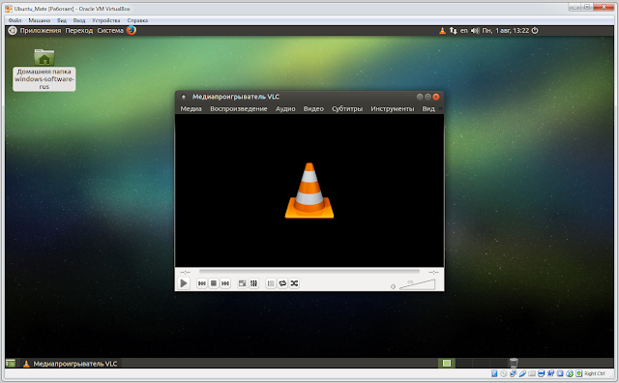This screenshot has height=383, width=619.
Task: Open the network connections indicator
Action: tap(454, 30)
